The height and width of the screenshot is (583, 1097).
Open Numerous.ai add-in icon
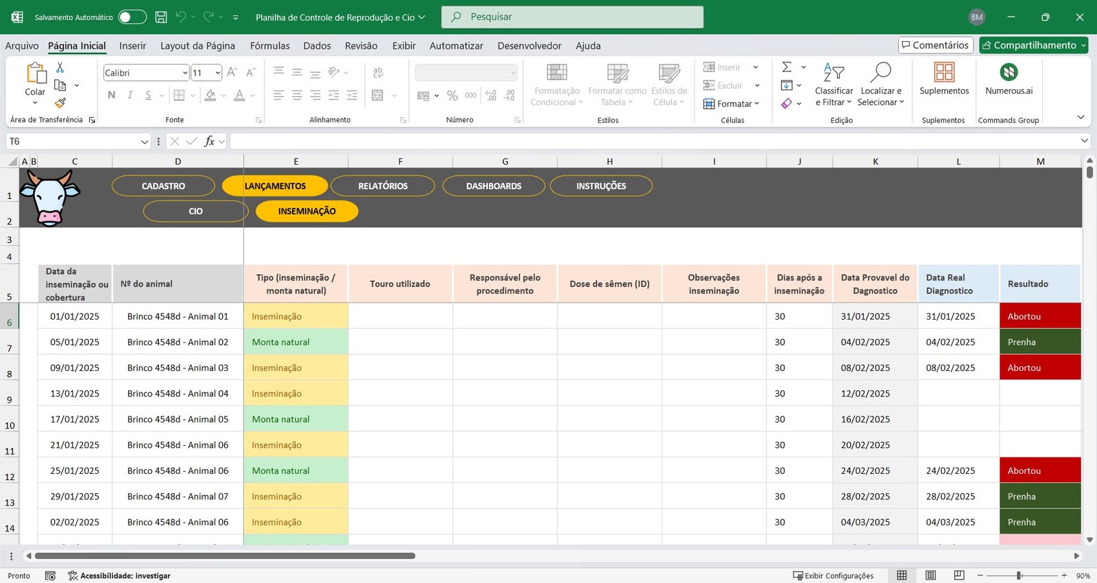tap(1009, 73)
